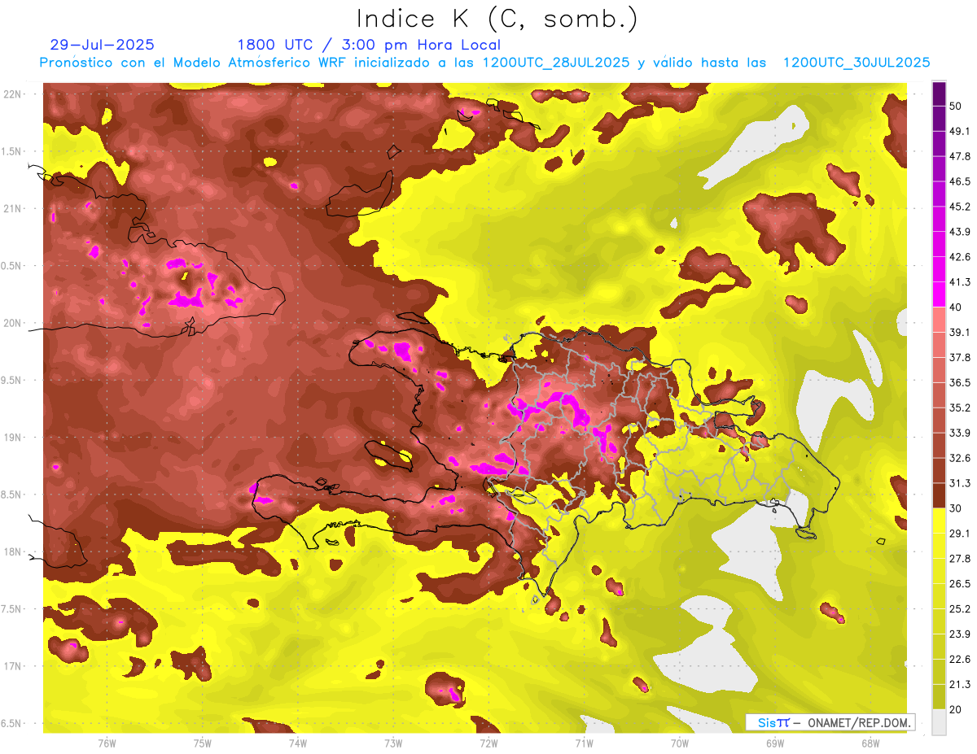Viewport: 977px width, 754px height.
Task: Click the colorbar value "29.1"
Action: pyautogui.click(x=960, y=534)
